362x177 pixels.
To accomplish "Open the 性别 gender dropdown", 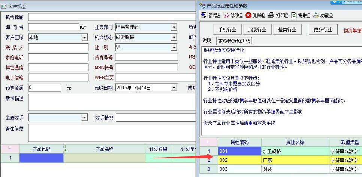I will 174,47.
